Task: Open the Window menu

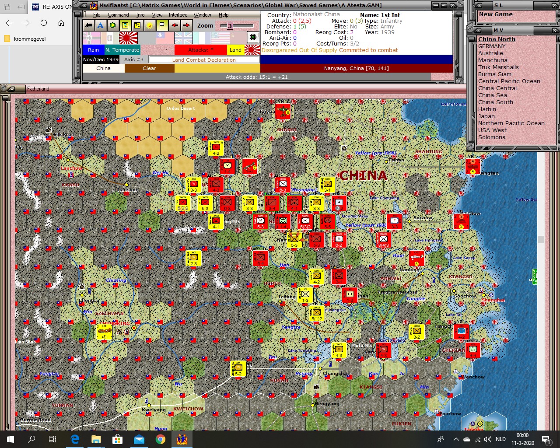Action: [x=203, y=15]
